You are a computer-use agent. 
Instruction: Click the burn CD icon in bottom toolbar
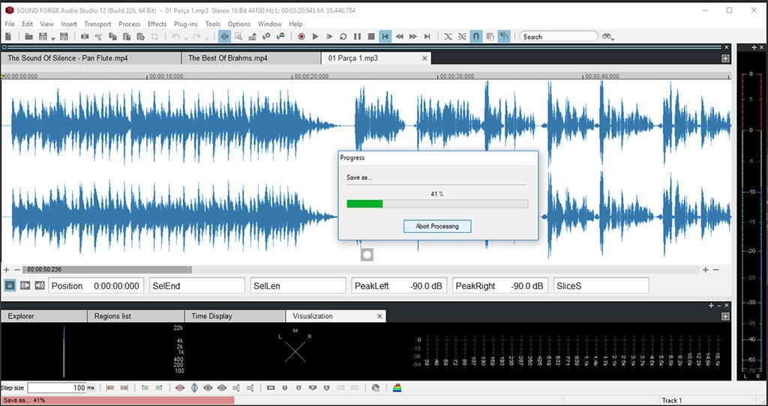click(x=376, y=388)
